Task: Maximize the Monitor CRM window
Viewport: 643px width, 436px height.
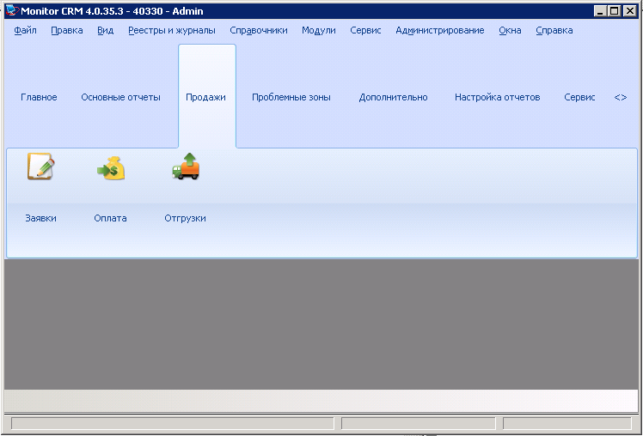Action: point(614,10)
